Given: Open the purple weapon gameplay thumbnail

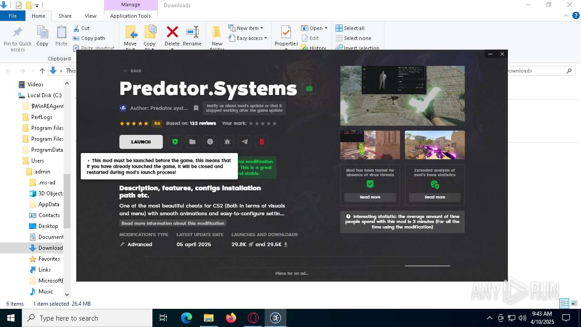Looking at the screenshot, I should 435,145.
